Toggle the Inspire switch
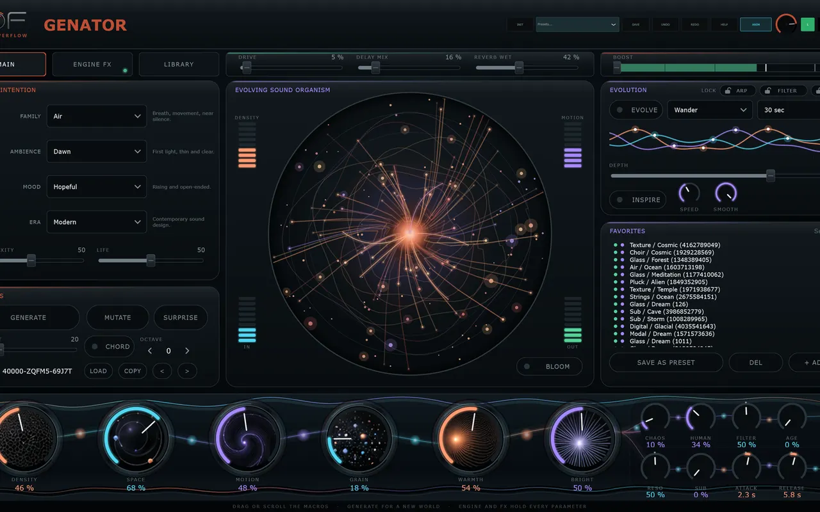The height and width of the screenshot is (512, 820). [637, 200]
